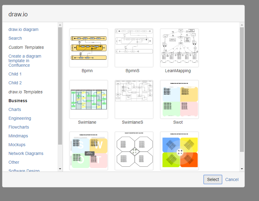
Task: Open Create a diagram template in Confluence
Action: pos(25,61)
